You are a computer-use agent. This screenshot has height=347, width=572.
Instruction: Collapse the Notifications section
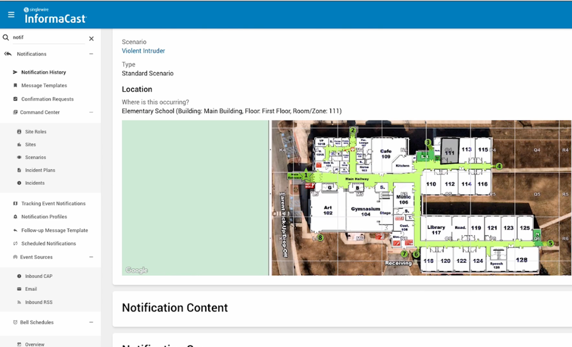point(91,54)
